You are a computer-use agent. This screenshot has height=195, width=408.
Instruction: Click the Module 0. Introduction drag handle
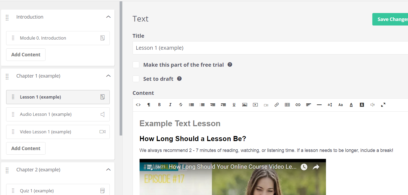(x=13, y=38)
